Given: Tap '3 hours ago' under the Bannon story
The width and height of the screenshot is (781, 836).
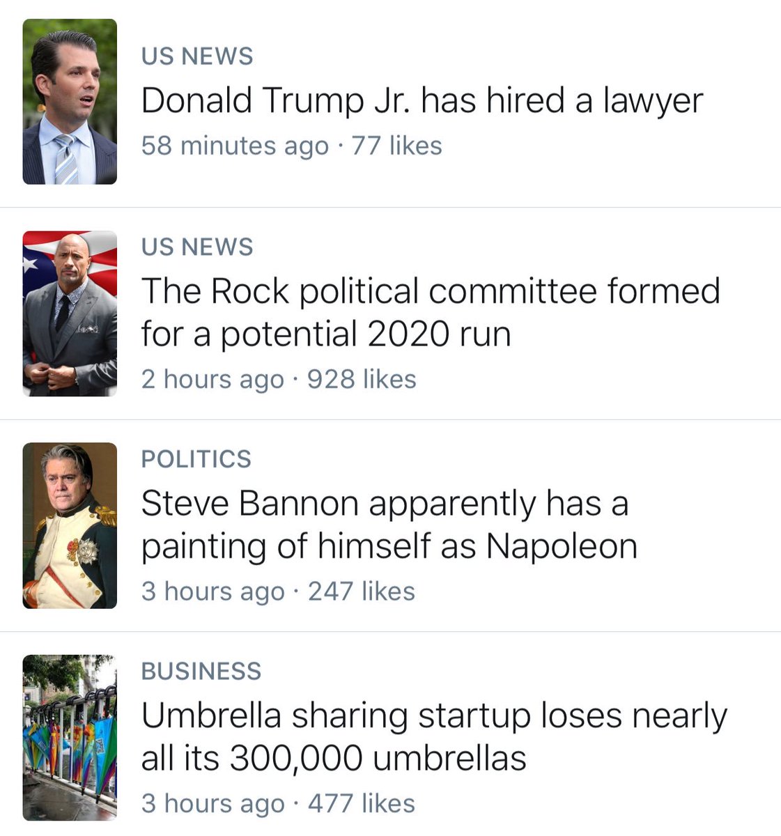Looking at the screenshot, I should 212,591.
